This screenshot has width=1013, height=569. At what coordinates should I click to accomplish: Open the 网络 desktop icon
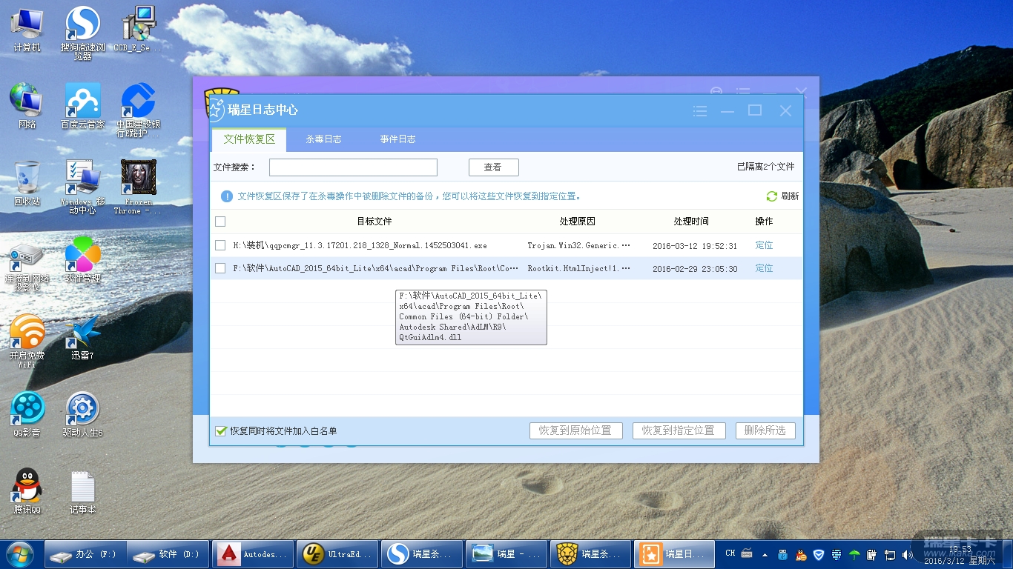coord(27,106)
